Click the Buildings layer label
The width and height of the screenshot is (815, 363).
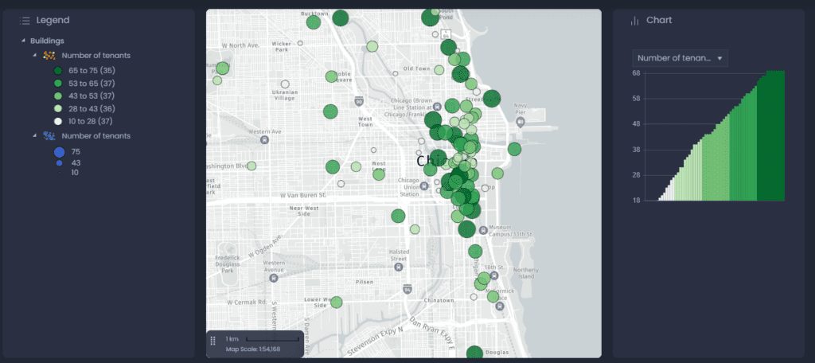tap(47, 41)
